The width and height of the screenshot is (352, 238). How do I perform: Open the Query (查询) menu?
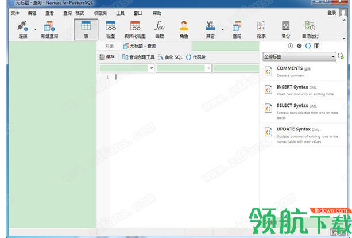tap(67, 13)
